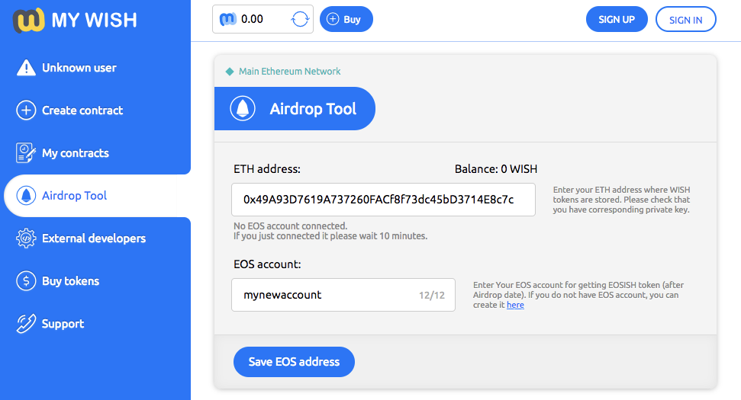
Task: Click the MY WISH brand text
Action: pos(94,21)
